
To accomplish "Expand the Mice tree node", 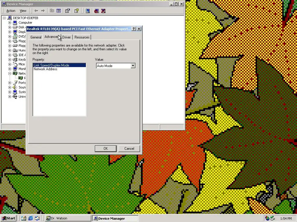I will [x=10, y=64].
